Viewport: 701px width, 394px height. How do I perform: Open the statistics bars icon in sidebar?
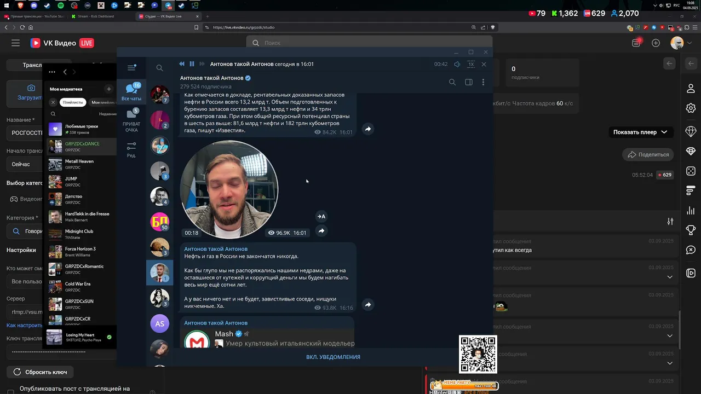click(x=691, y=211)
